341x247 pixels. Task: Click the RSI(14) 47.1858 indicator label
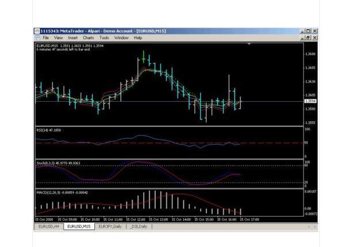pos(49,130)
